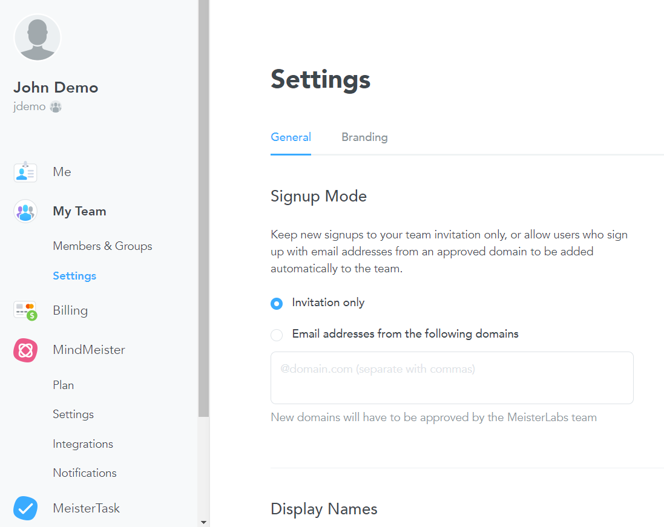The width and height of the screenshot is (664, 527).
Task: Click the team badge icon beside jdemo
Action: pyautogui.click(x=56, y=106)
